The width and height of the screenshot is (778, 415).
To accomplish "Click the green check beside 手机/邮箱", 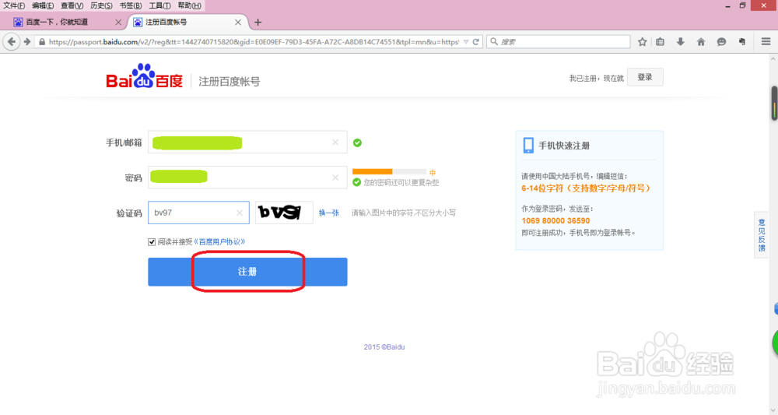I will click(x=357, y=143).
